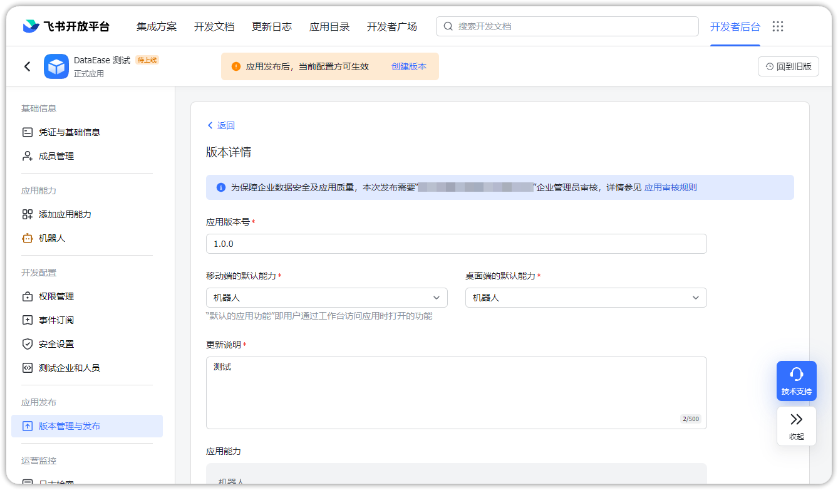Viewport: 838px width, 490px height.
Task: Open the apps grid icon
Action: tap(778, 26)
